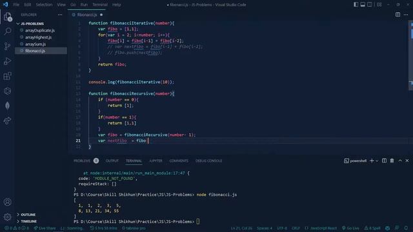
Task: Split the terminal panel
Action: coord(385,160)
